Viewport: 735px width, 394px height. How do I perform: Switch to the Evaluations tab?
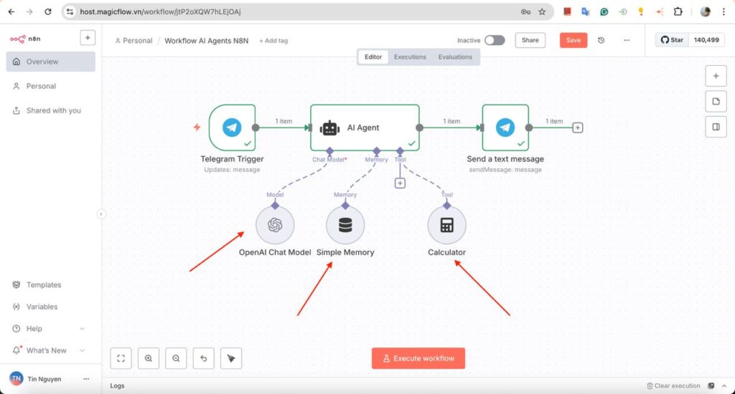455,57
